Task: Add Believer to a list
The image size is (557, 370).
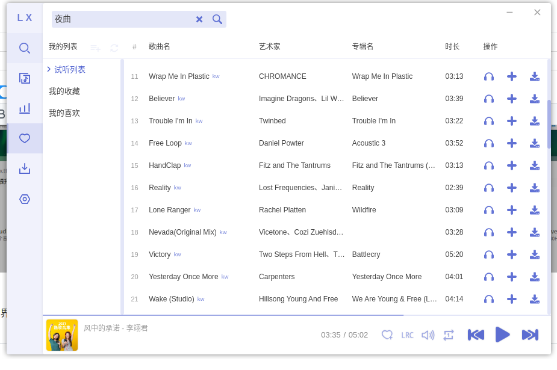Action: pyautogui.click(x=511, y=99)
